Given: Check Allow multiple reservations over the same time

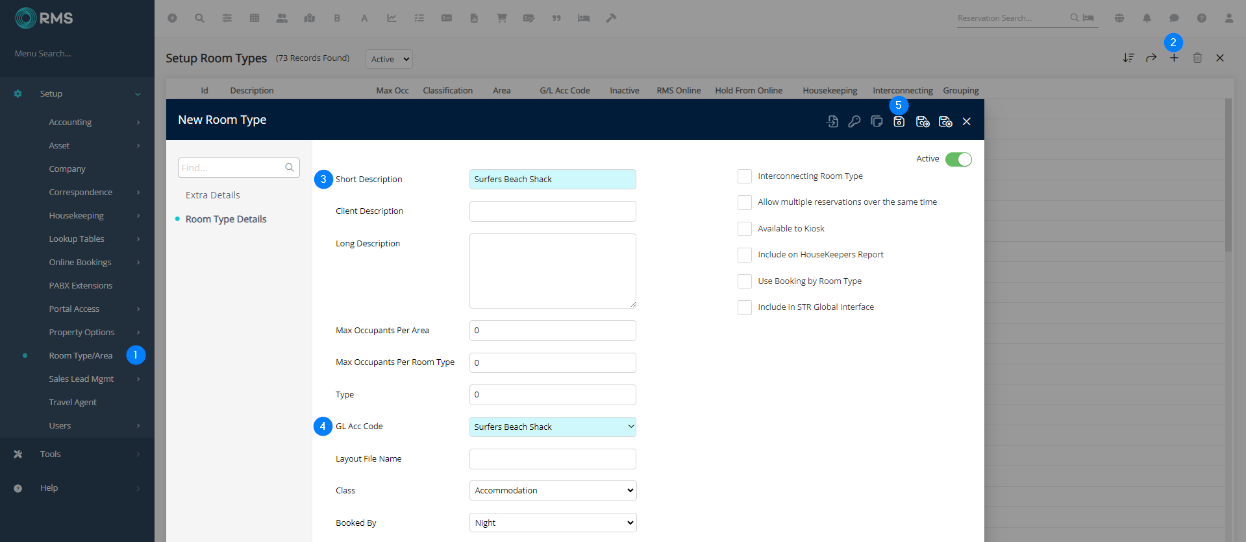Looking at the screenshot, I should [x=745, y=202].
